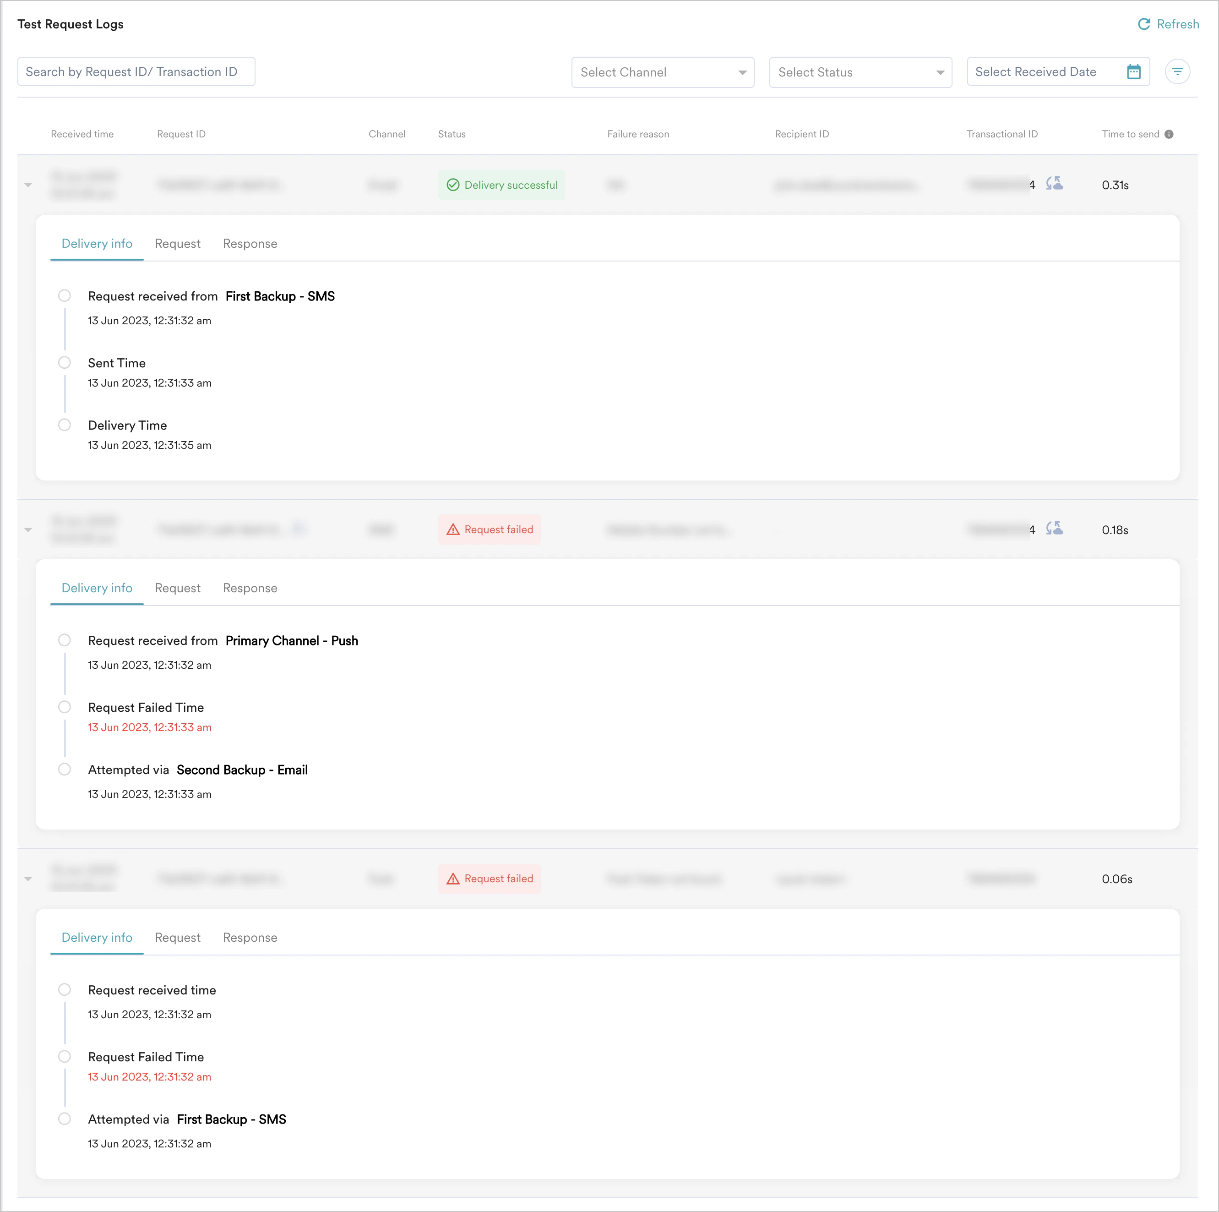Click the Refresh icon at top right
1219x1212 pixels.
(1144, 24)
